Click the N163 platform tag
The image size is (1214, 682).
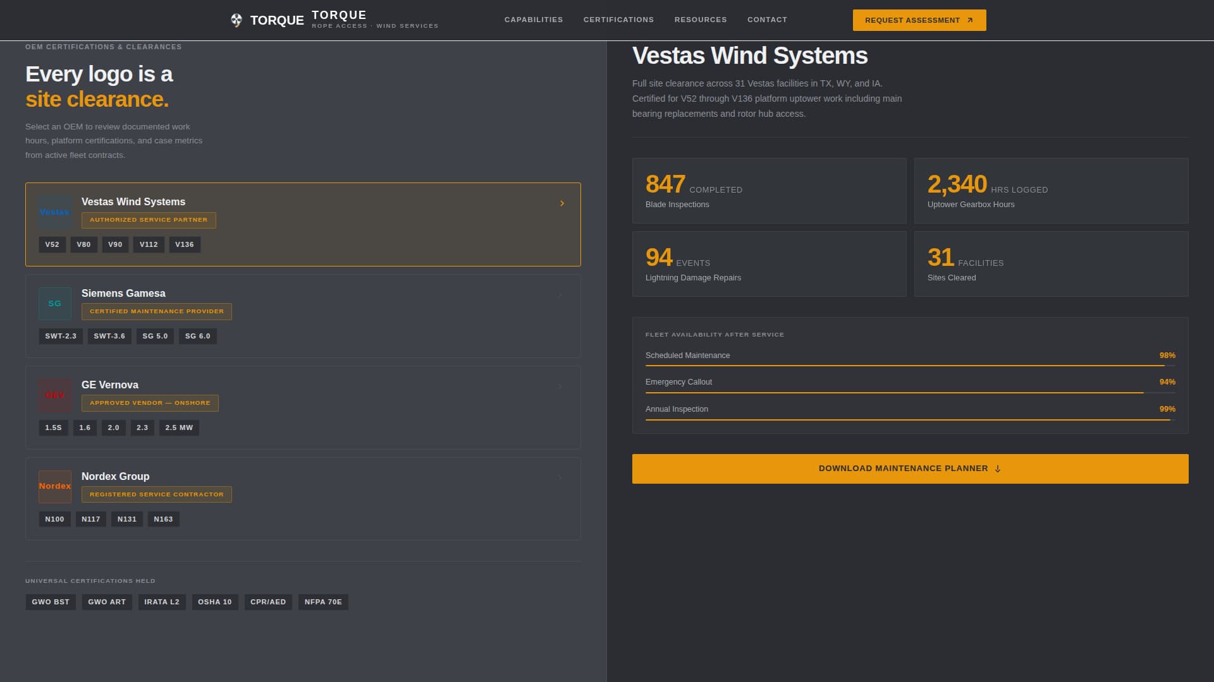point(163,520)
